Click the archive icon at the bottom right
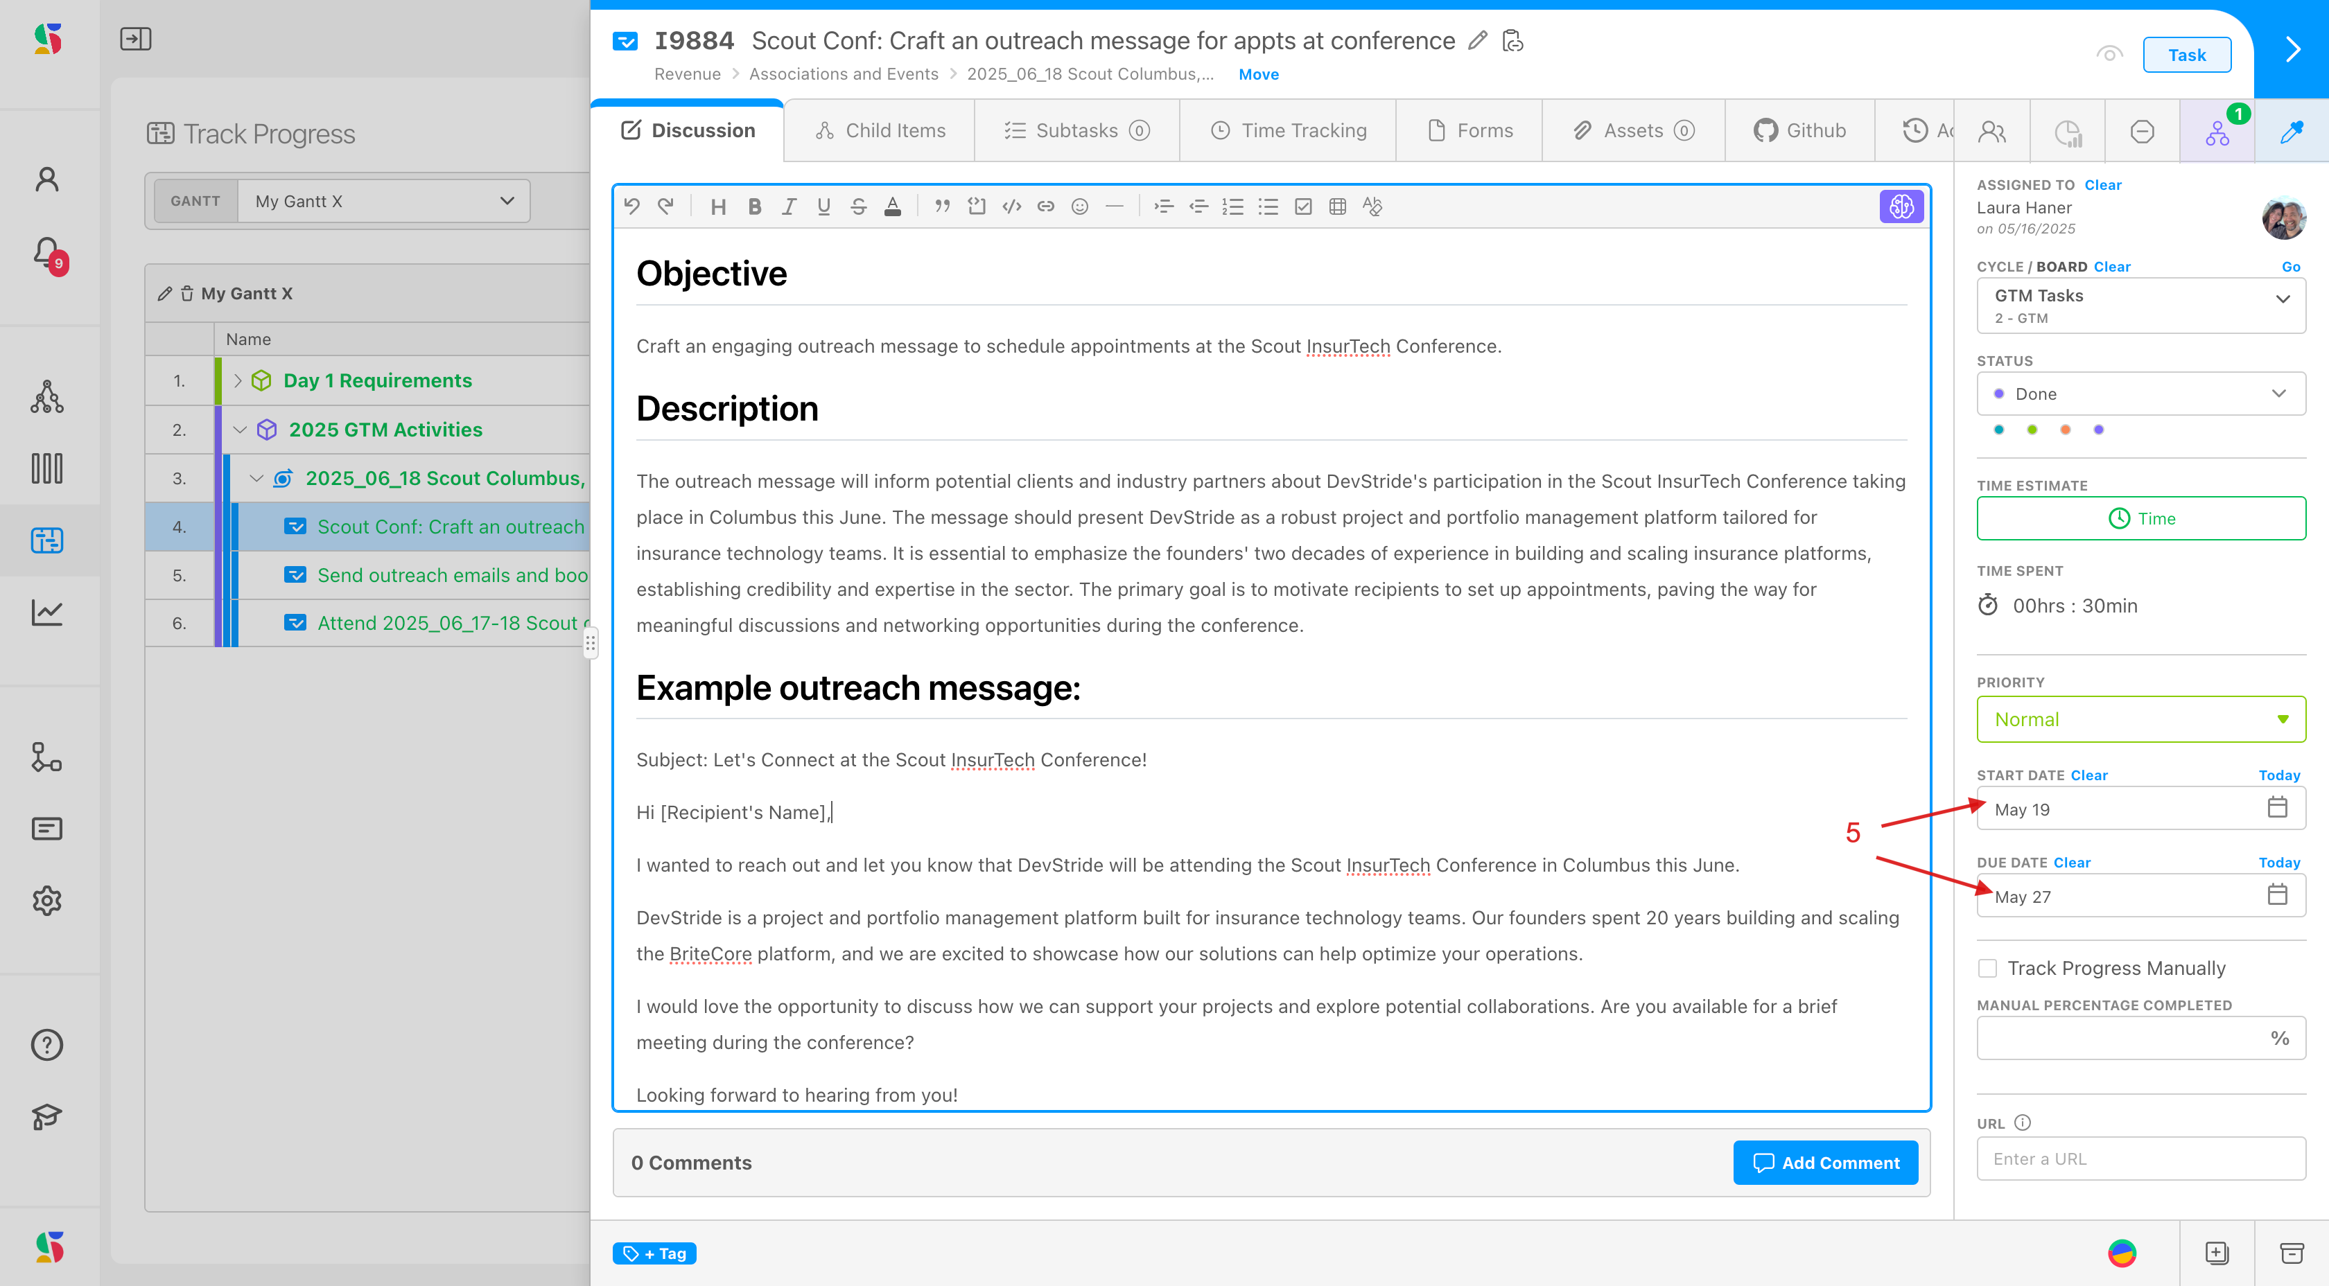This screenshot has width=2329, height=1286. pos(2291,1253)
